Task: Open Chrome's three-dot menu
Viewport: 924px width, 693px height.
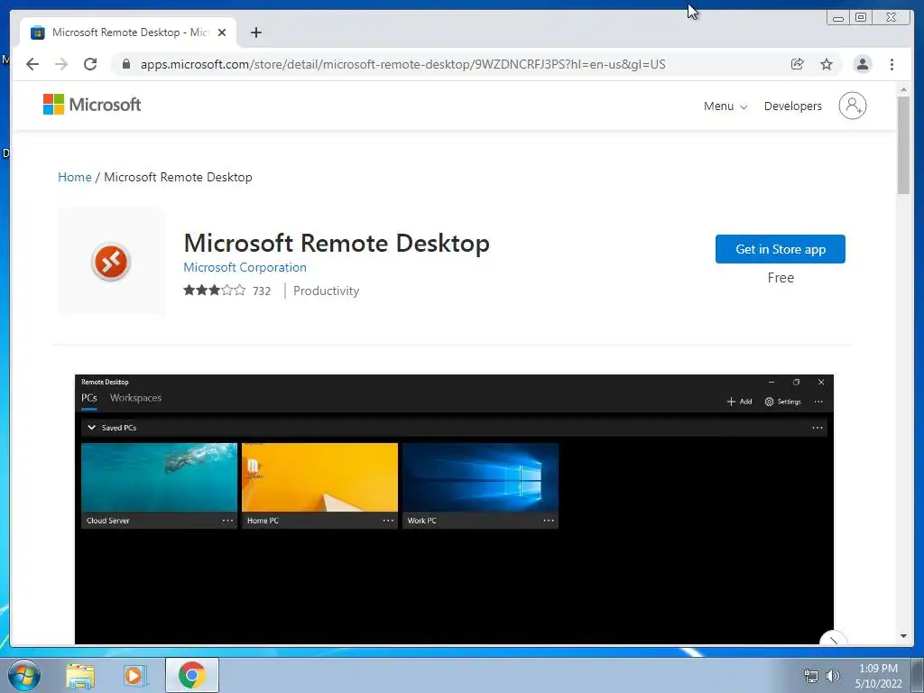Action: (892, 64)
